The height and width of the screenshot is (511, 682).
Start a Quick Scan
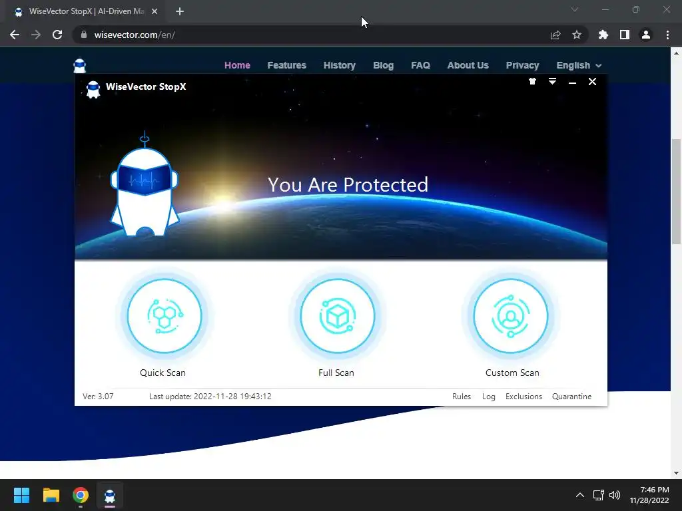point(165,316)
